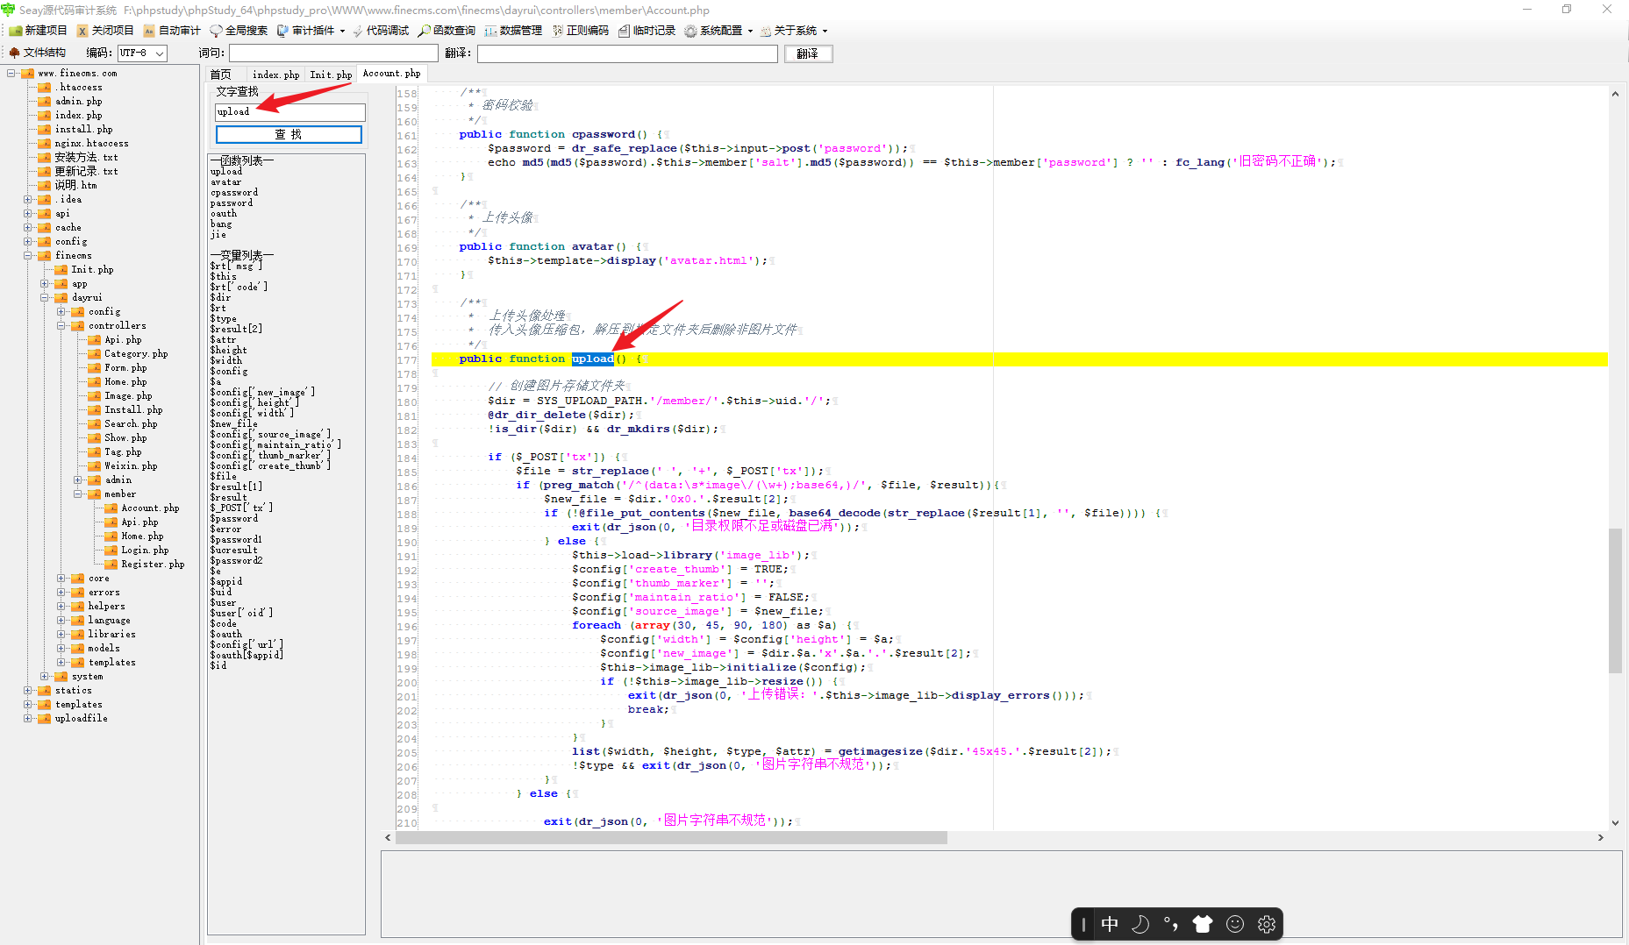
Task: Select nginx.htaccess in the file tree
Action: click(91, 144)
